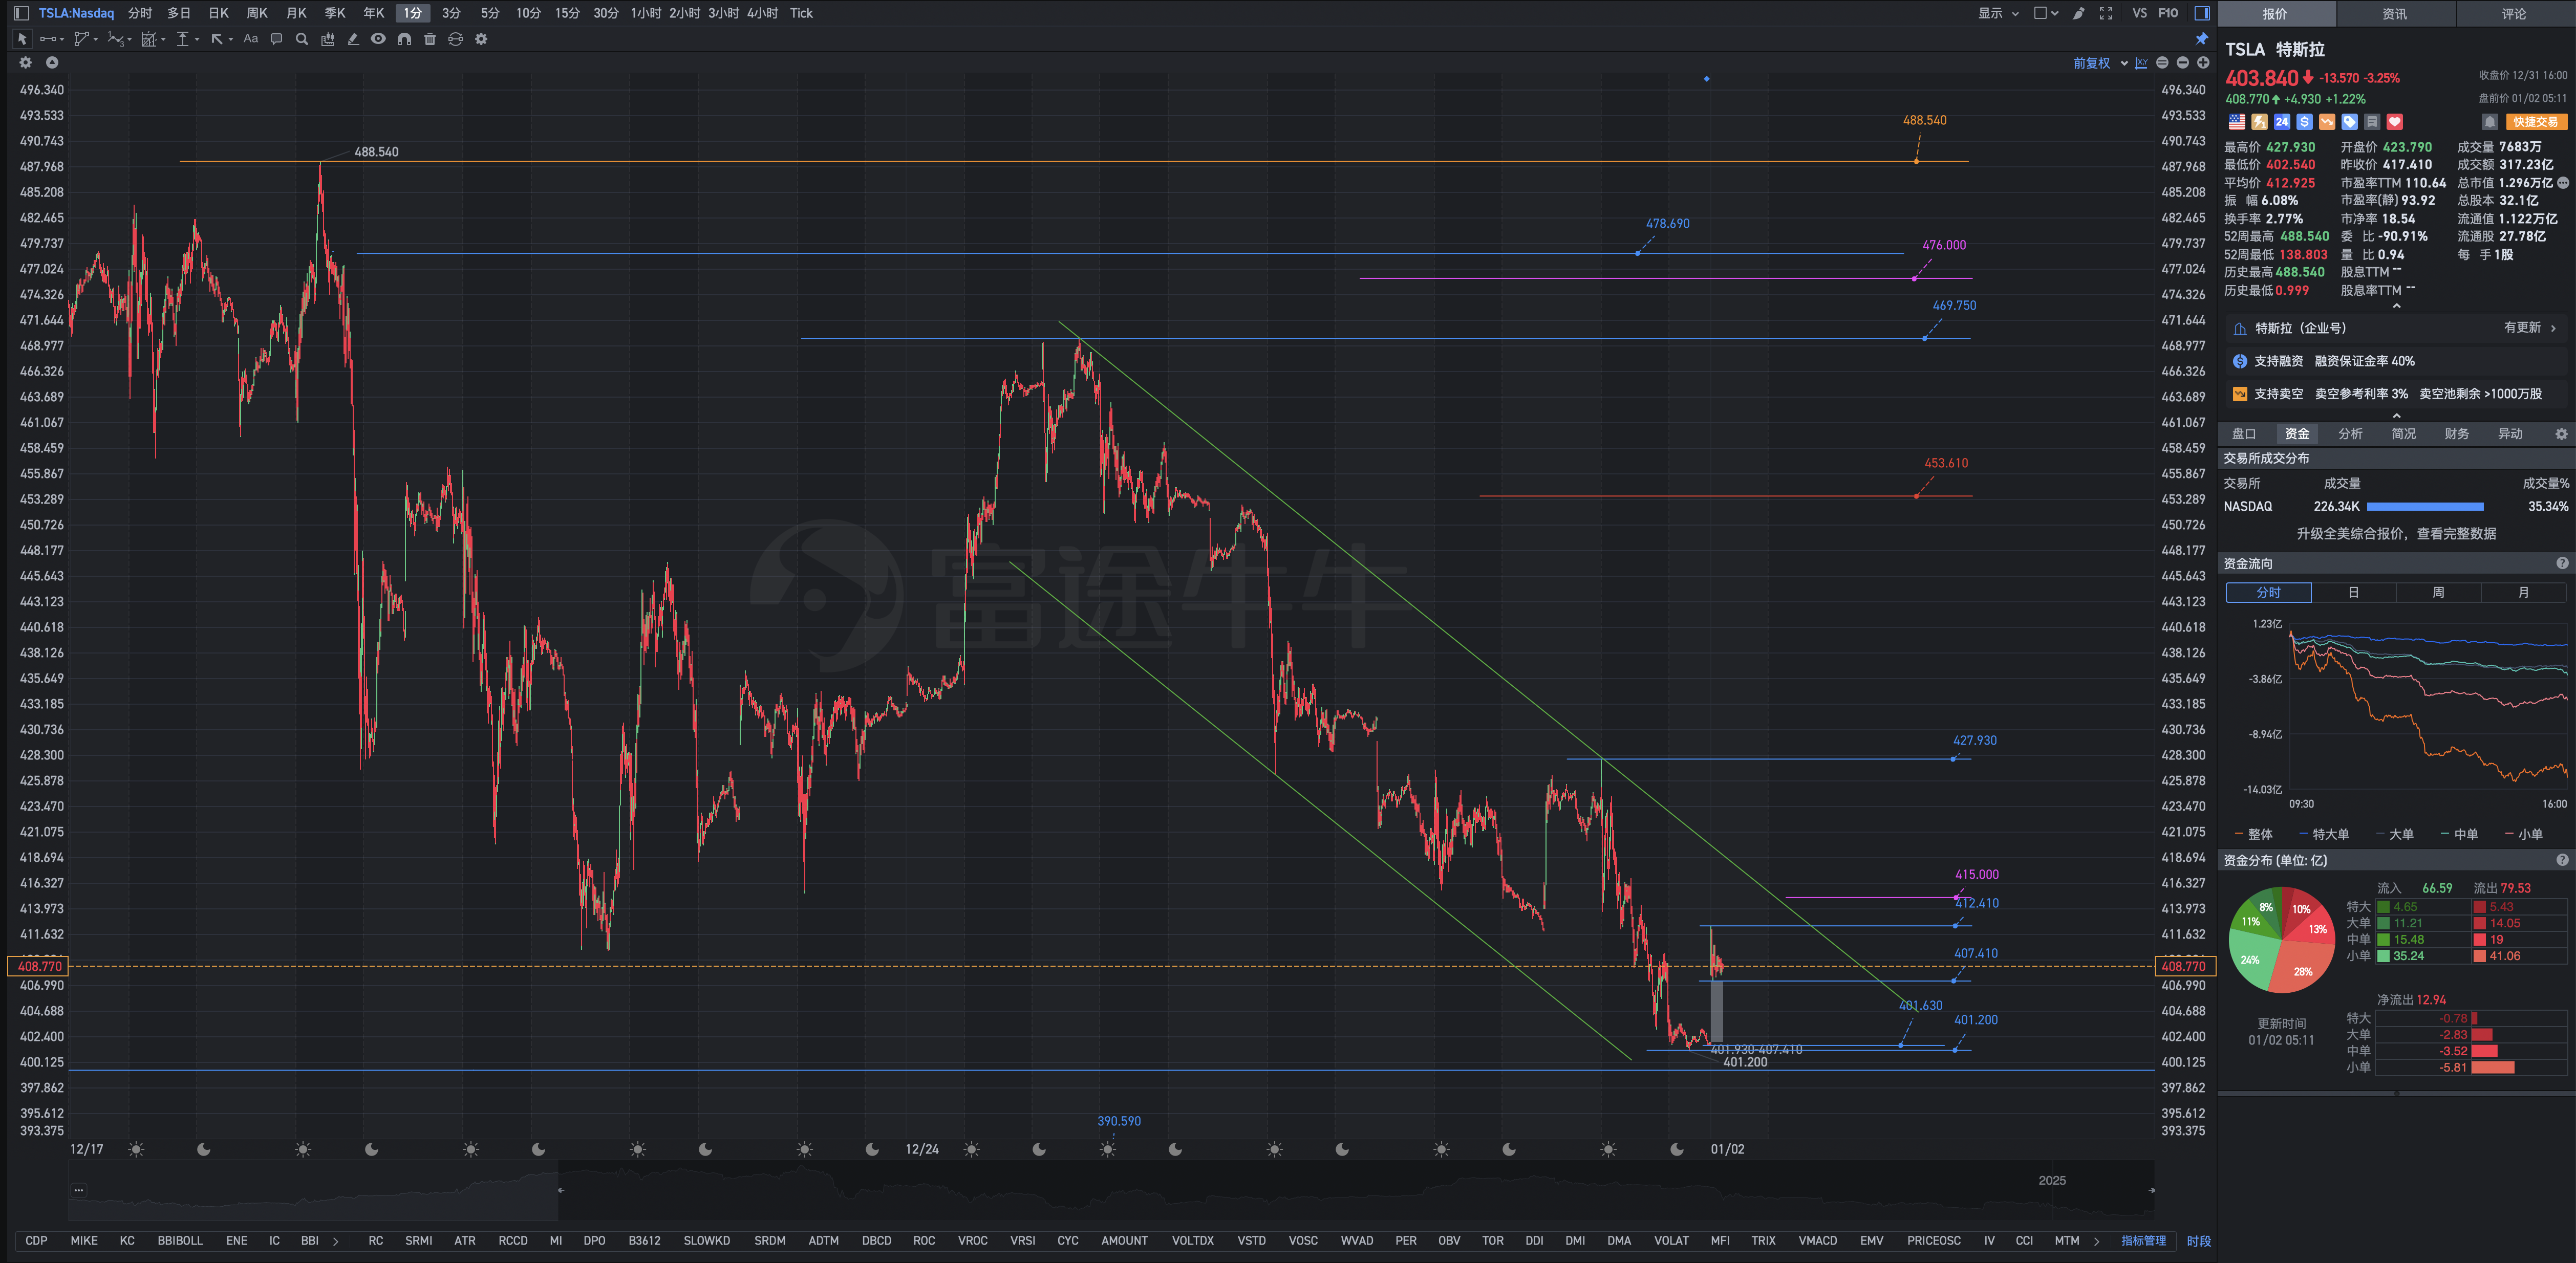The image size is (2576, 1263).
Task: Zoom out the chart with minus button
Action: (x=2183, y=63)
